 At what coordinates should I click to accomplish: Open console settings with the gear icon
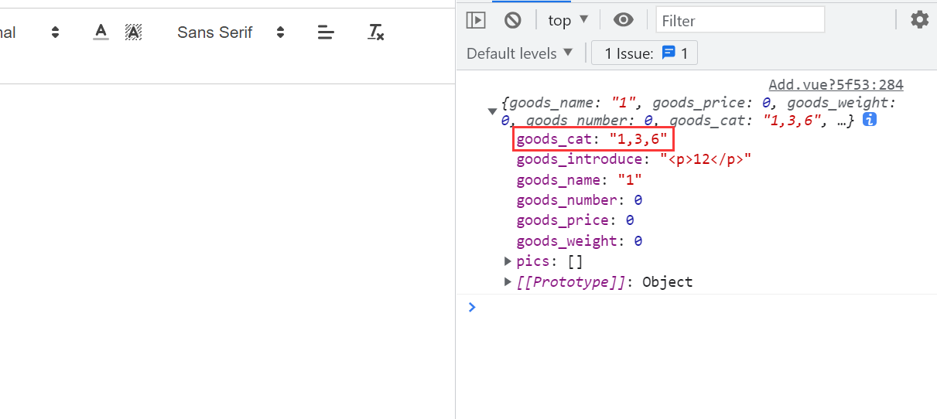click(919, 20)
